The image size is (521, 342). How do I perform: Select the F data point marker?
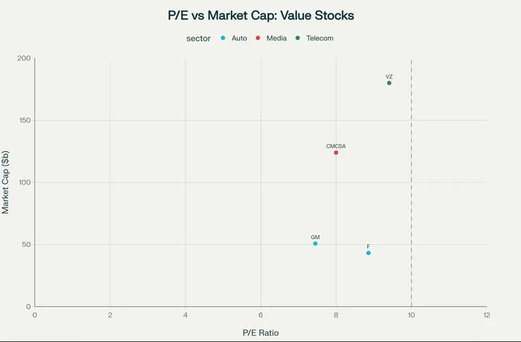(368, 253)
